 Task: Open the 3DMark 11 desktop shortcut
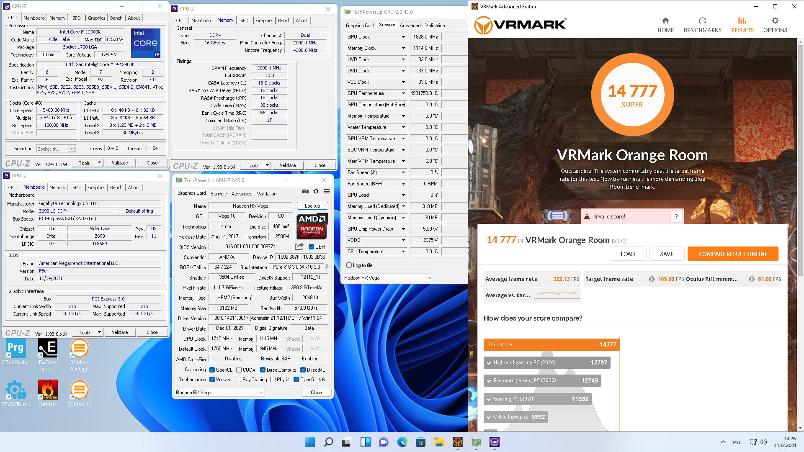(79, 393)
